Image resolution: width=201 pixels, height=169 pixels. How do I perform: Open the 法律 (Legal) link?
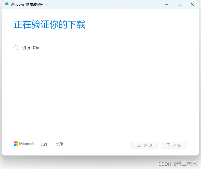tap(60, 144)
